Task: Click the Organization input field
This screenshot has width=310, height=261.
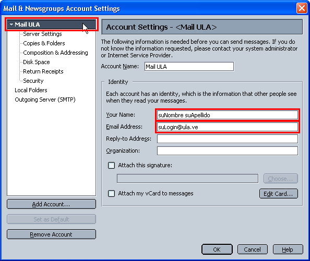Action: pyautogui.click(x=228, y=151)
